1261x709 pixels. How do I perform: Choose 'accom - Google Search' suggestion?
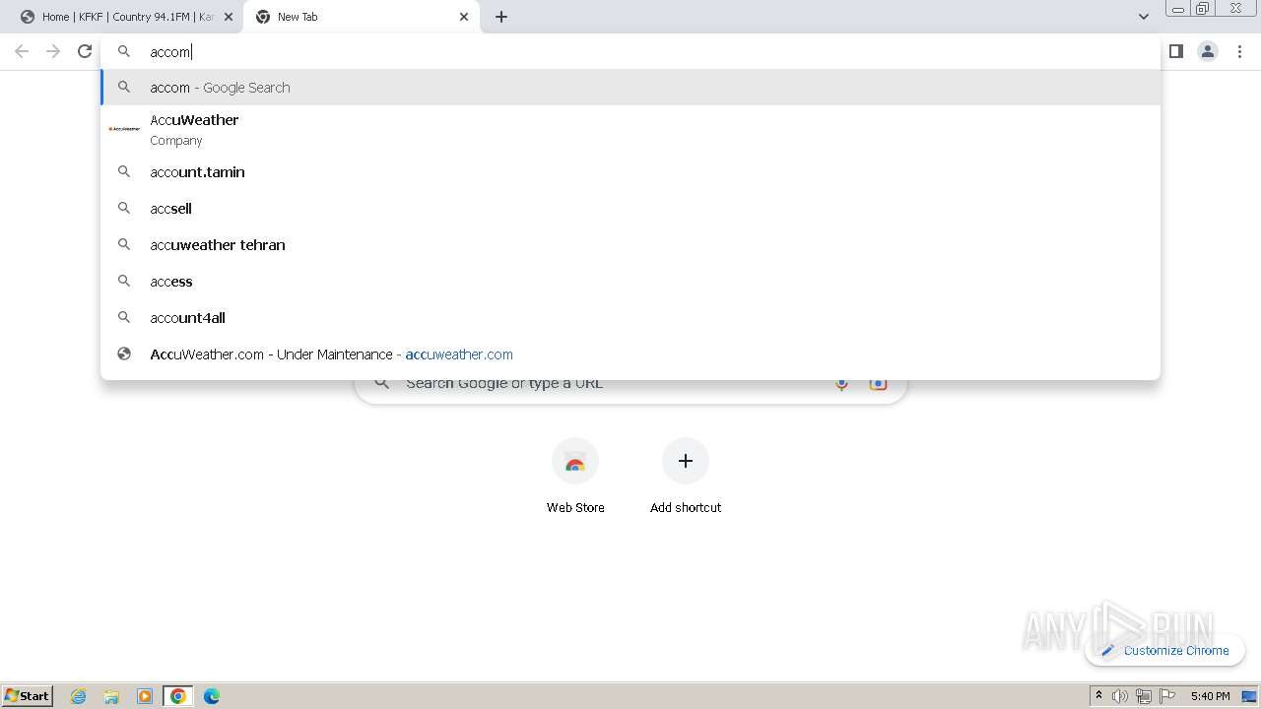point(630,88)
